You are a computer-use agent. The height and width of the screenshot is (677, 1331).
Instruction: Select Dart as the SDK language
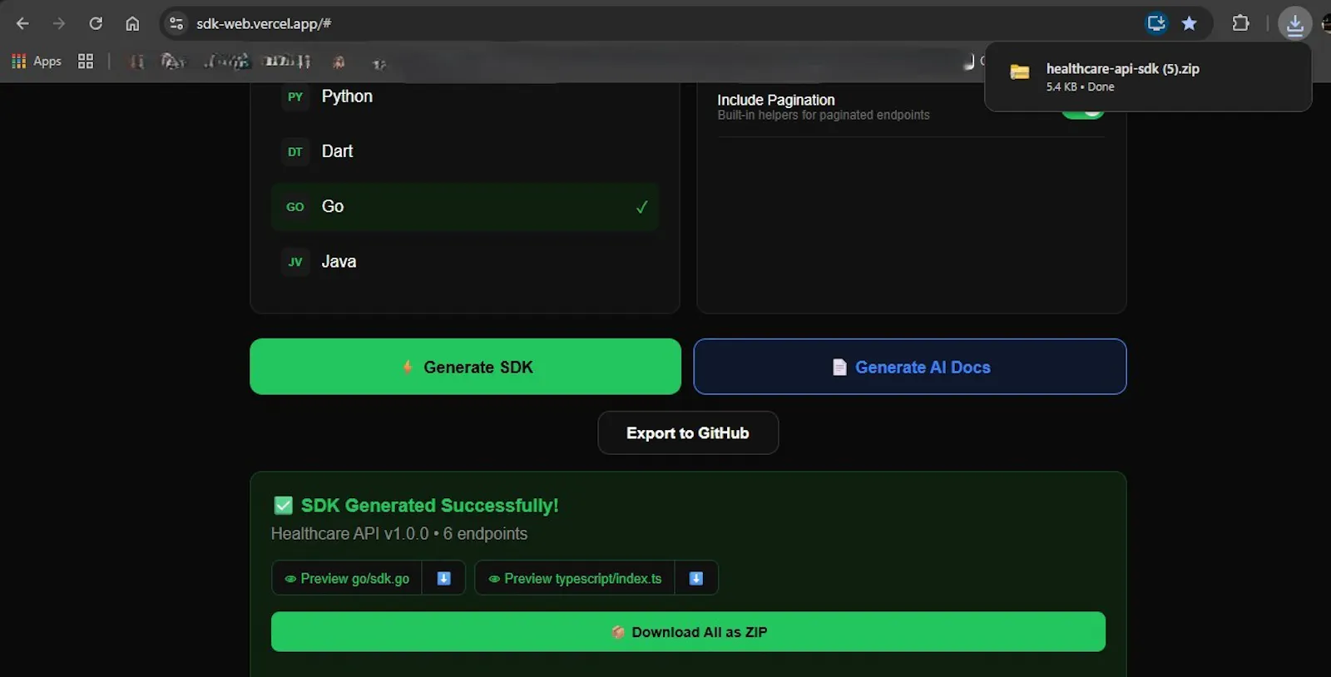pyautogui.click(x=465, y=151)
